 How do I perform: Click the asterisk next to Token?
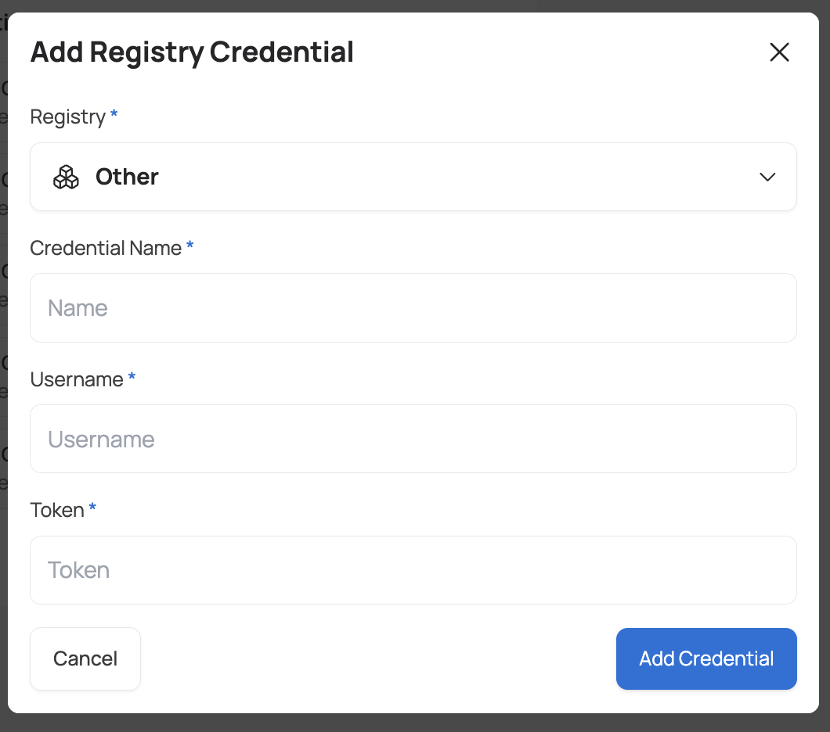point(92,509)
